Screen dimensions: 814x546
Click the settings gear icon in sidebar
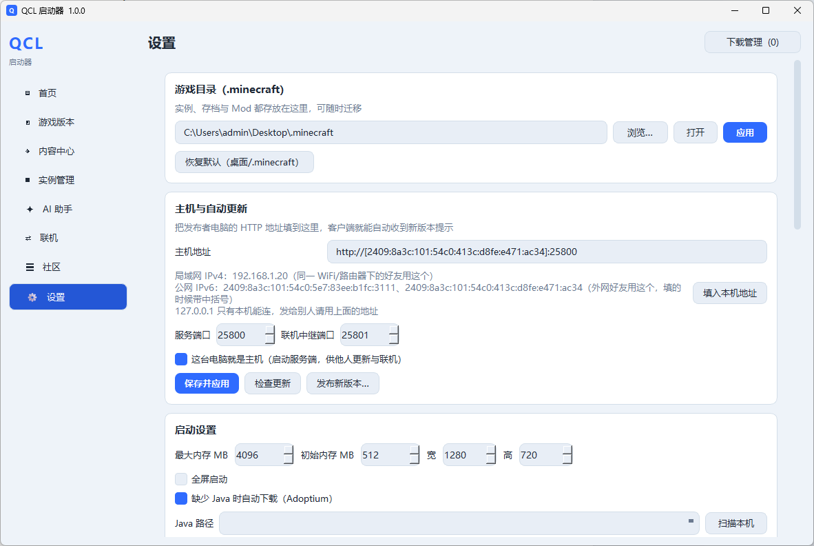(32, 297)
